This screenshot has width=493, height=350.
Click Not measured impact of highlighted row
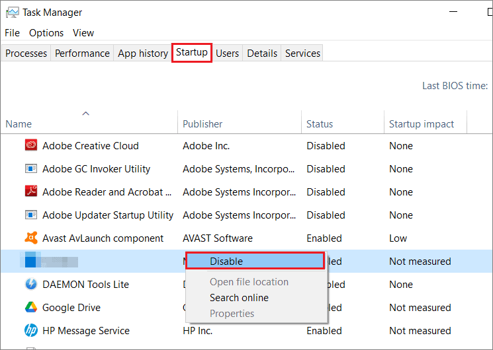point(420,261)
